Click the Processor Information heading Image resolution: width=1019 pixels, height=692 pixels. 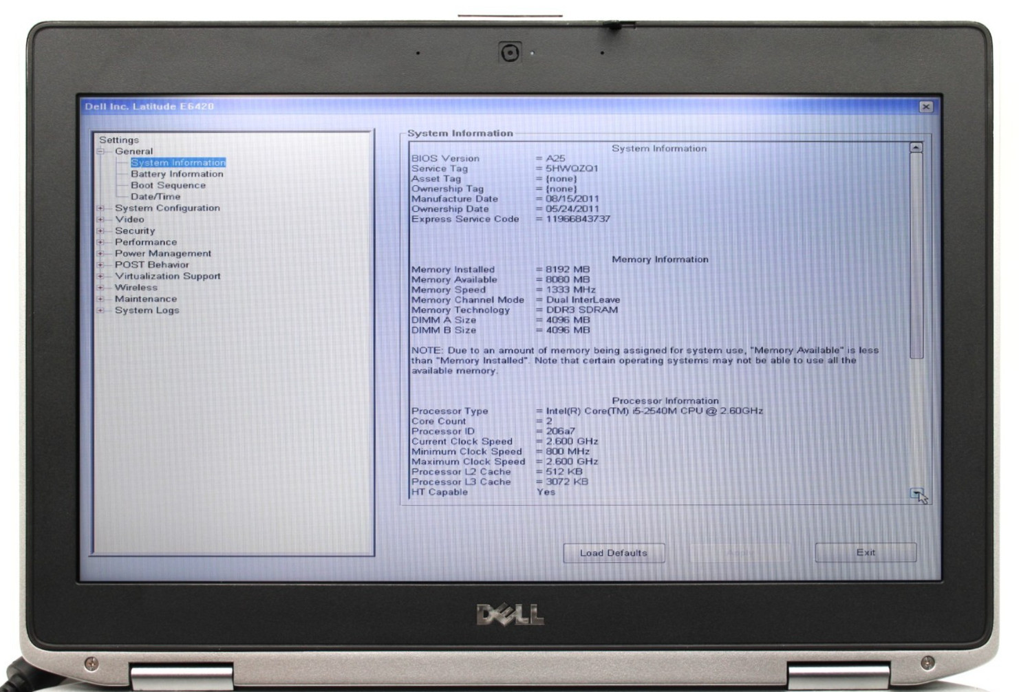tap(665, 401)
